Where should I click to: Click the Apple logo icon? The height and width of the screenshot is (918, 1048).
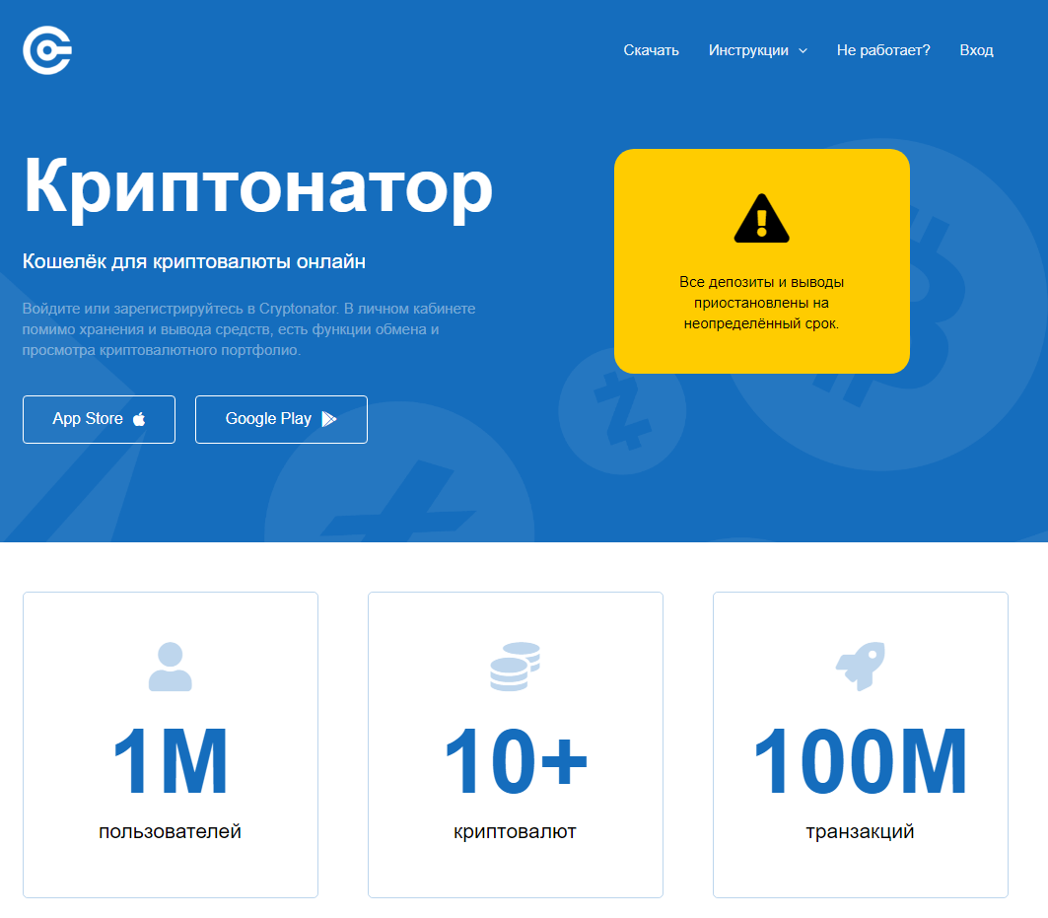click(x=139, y=419)
